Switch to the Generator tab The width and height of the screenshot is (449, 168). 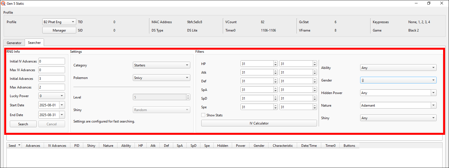14,43
